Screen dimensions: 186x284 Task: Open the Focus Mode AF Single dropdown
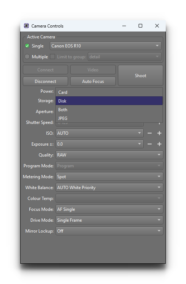109,209
